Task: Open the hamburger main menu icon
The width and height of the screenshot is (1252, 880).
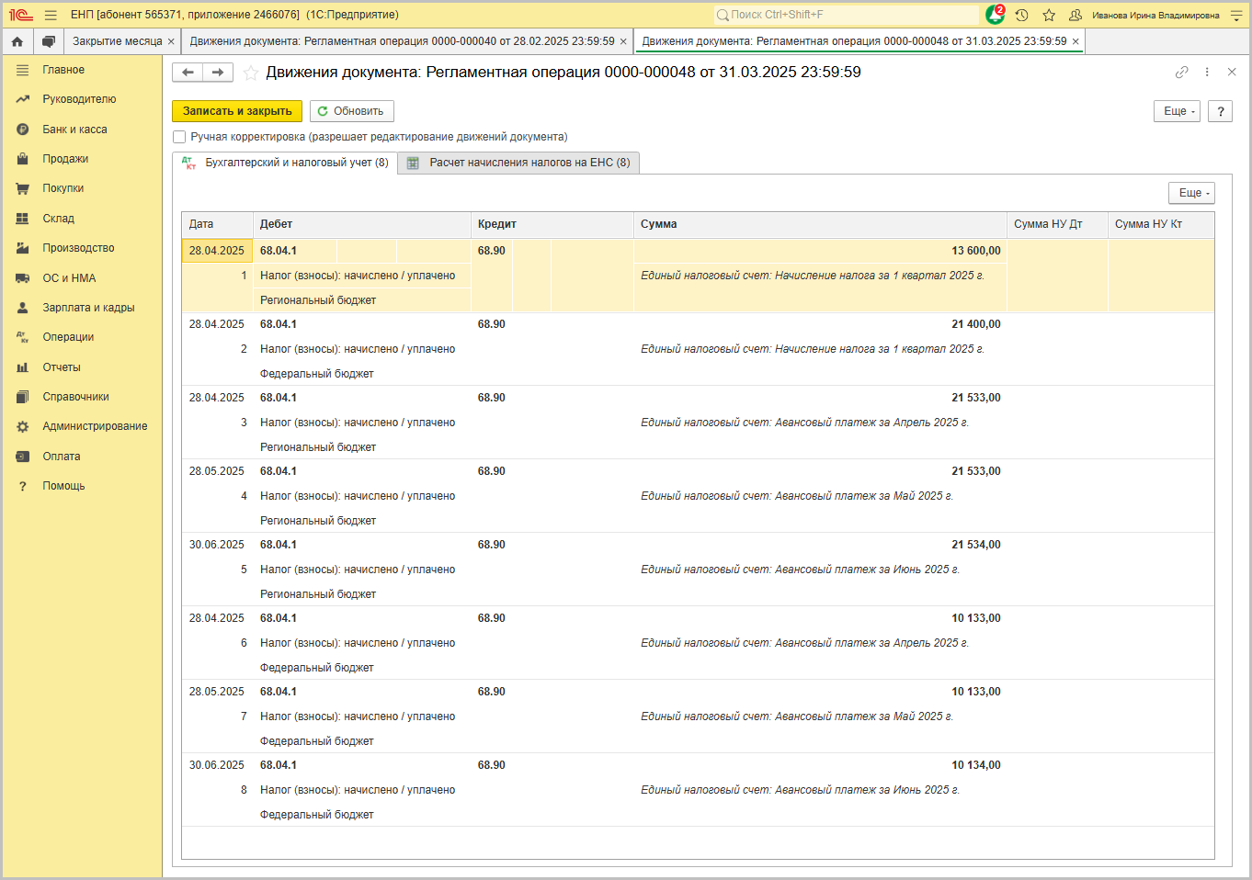Action: (x=51, y=15)
